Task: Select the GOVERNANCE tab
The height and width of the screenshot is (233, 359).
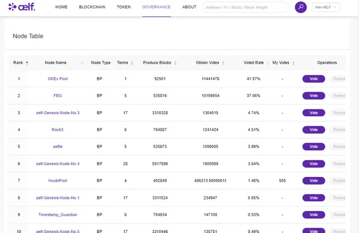Action: coord(157,7)
